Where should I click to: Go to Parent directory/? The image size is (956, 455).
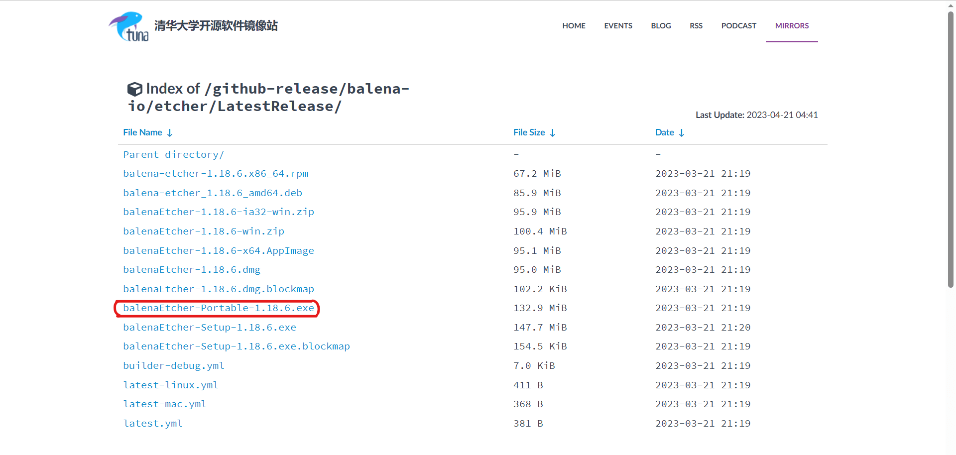click(x=174, y=155)
